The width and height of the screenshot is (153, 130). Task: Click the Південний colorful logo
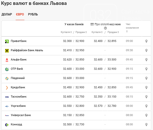click(x=7, y=79)
